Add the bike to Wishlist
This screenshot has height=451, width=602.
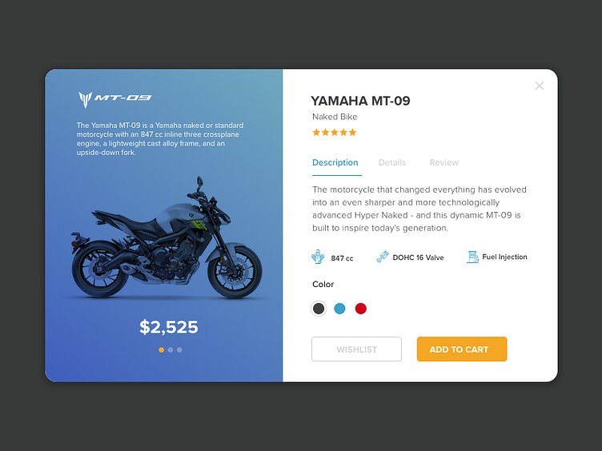[x=357, y=349]
